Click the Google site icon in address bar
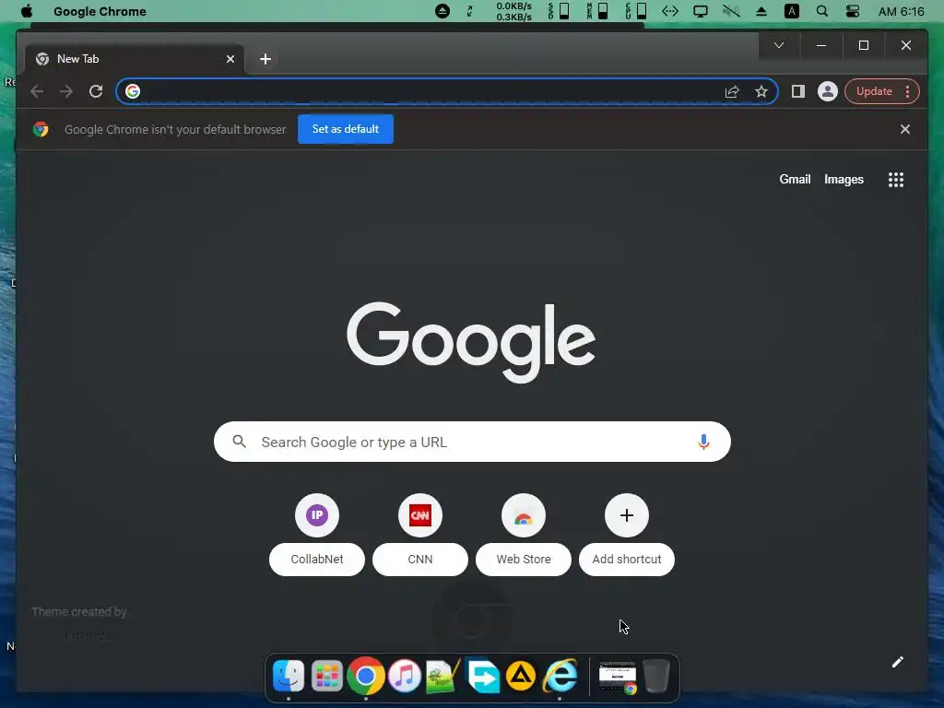944x708 pixels. tap(133, 91)
